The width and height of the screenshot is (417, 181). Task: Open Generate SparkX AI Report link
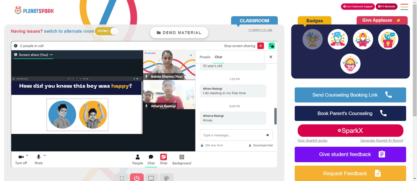[x=382, y=141]
